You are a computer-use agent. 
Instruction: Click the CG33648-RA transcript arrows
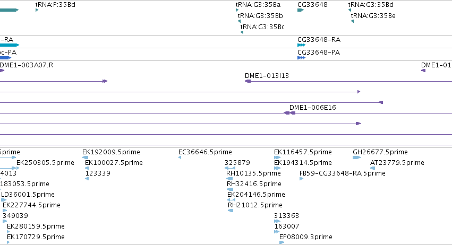click(301, 45)
